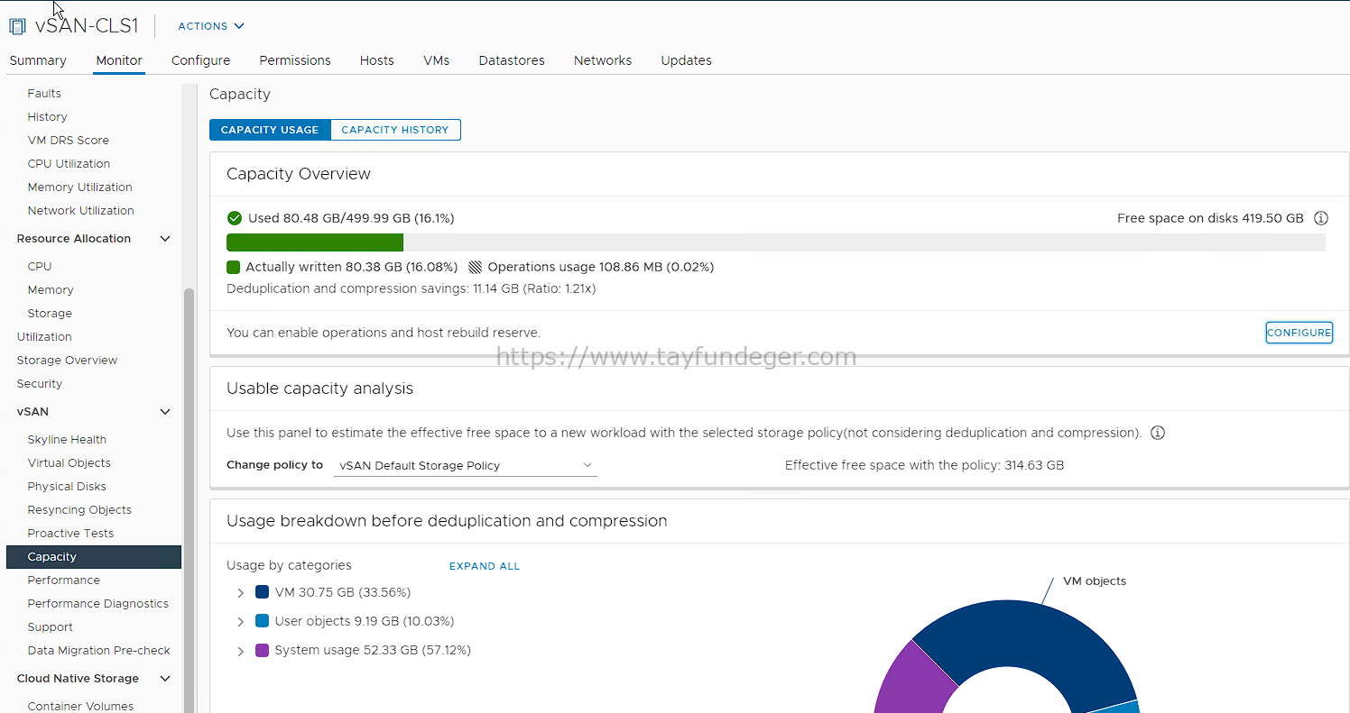This screenshot has width=1350, height=713.
Task: Open Skyline Health under vSAN
Action: 67,439
